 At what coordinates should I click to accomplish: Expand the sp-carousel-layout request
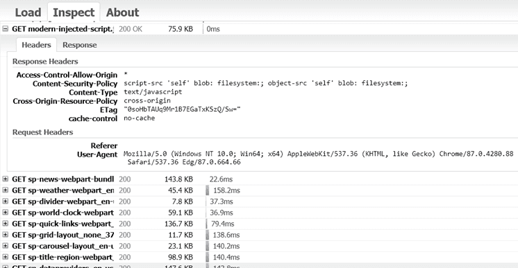[x=6, y=246]
